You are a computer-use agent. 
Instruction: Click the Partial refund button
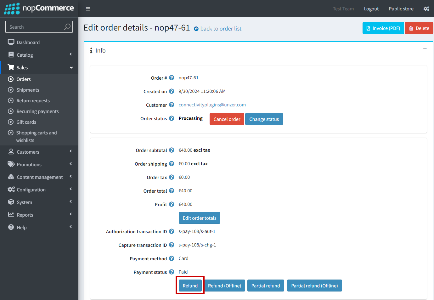pos(265,286)
